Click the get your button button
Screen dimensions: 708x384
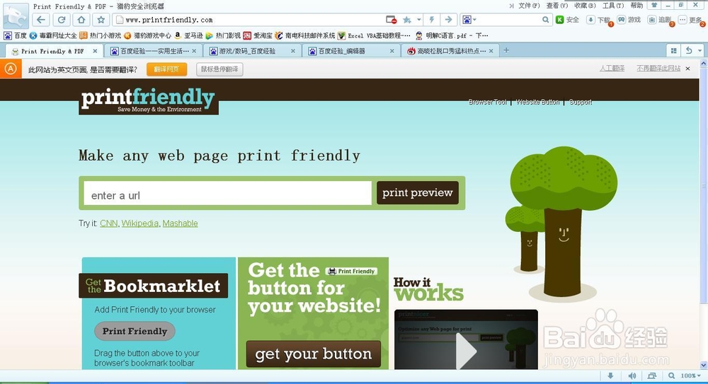tap(314, 354)
